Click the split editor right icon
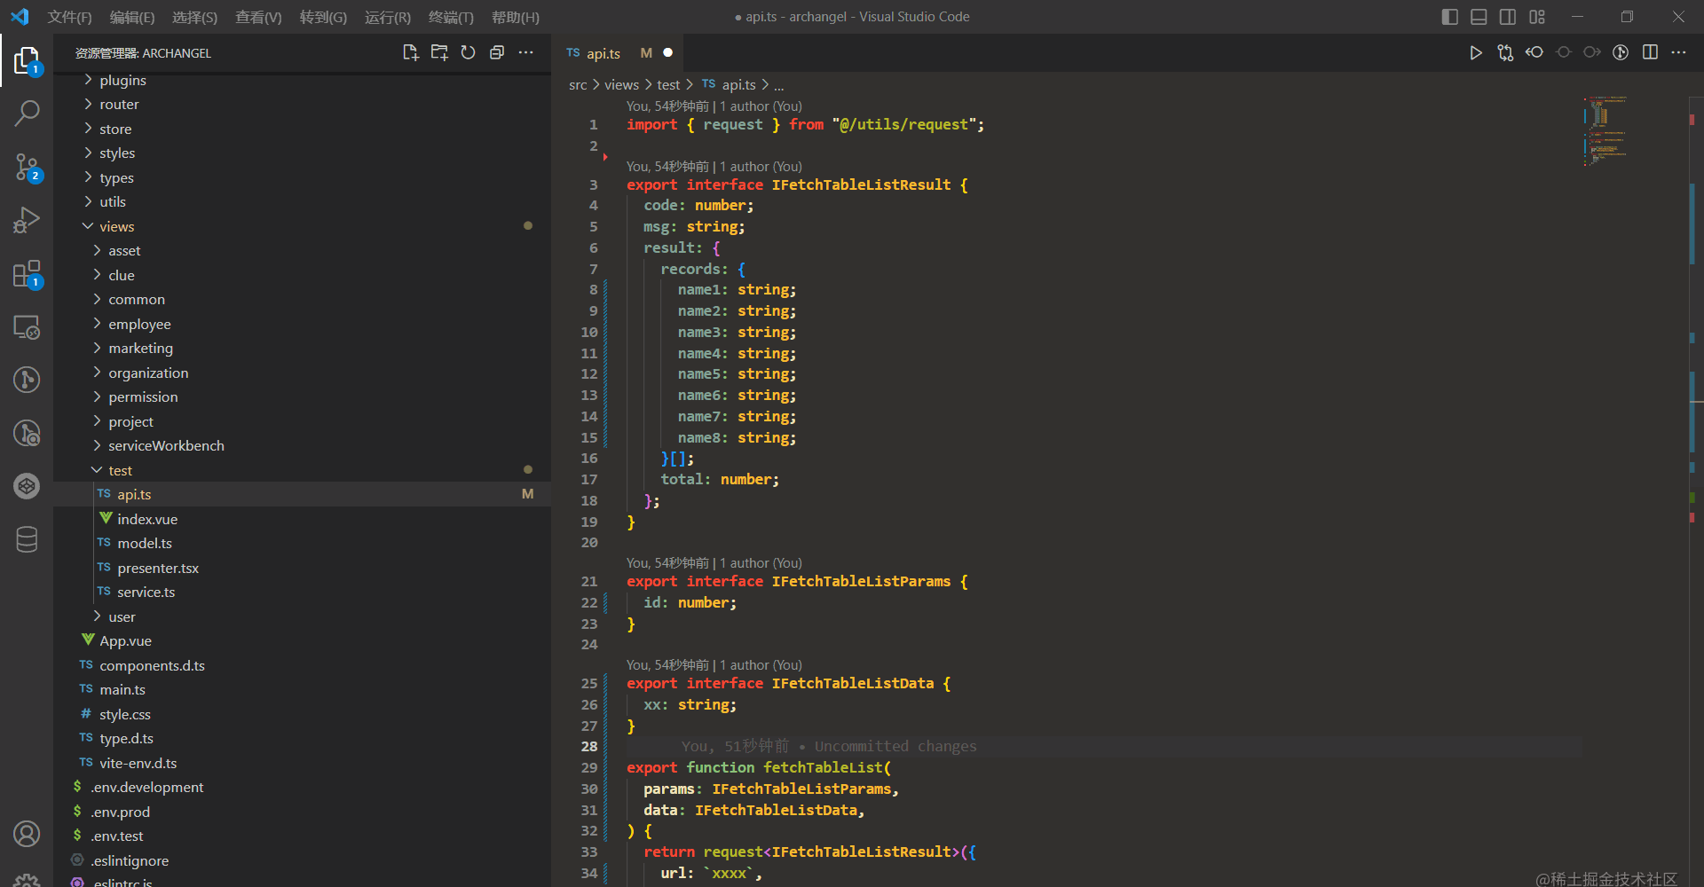This screenshot has height=887, width=1704. coord(1650,52)
